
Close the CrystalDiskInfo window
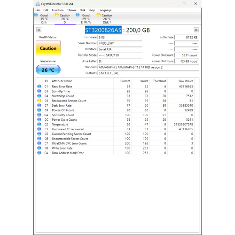(196, 4)
